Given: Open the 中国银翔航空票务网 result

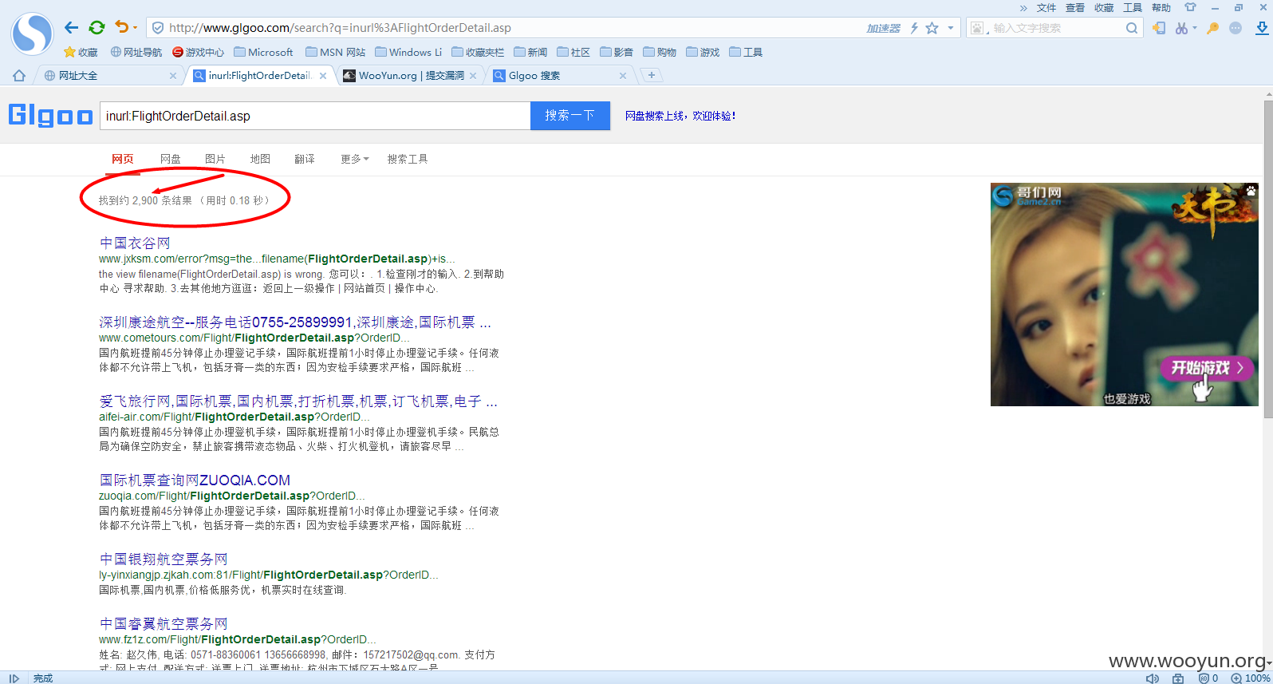Looking at the screenshot, I should point(164,559).
